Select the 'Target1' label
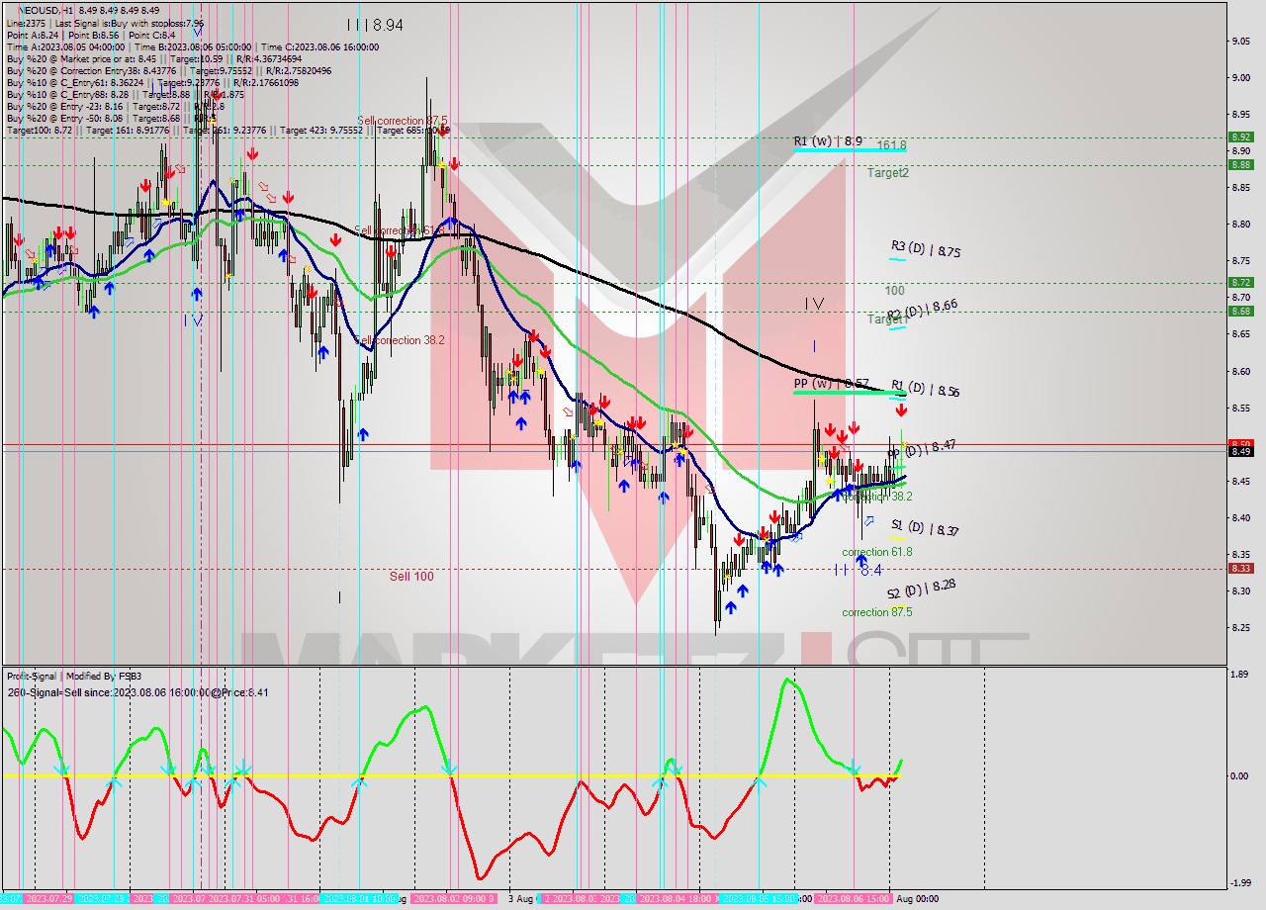The image size is (1266, 910). (886, 319)
